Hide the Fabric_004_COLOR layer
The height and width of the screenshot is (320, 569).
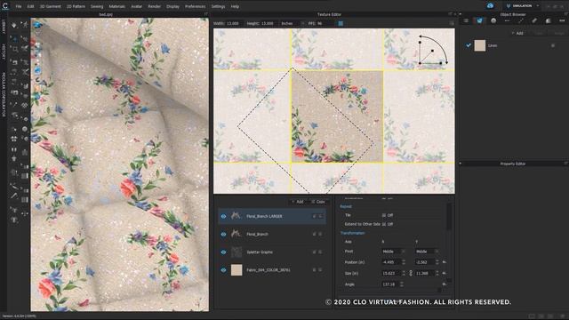tap(223, 270)
